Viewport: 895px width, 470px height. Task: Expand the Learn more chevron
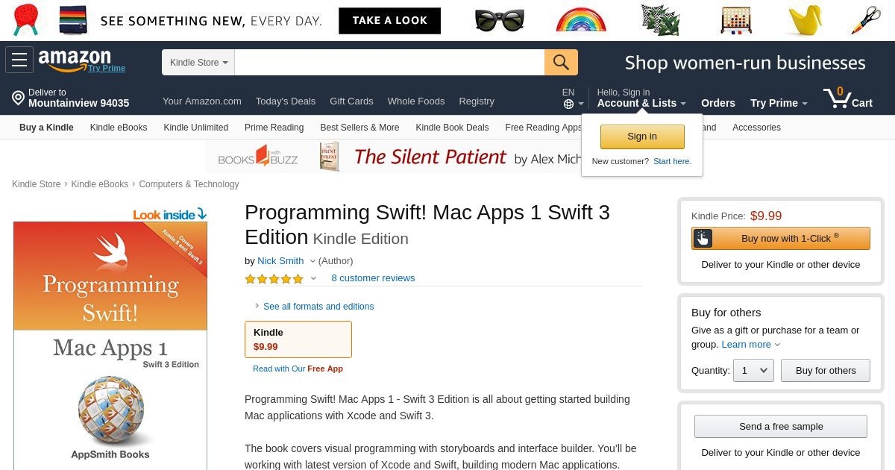tap(777, 345)
